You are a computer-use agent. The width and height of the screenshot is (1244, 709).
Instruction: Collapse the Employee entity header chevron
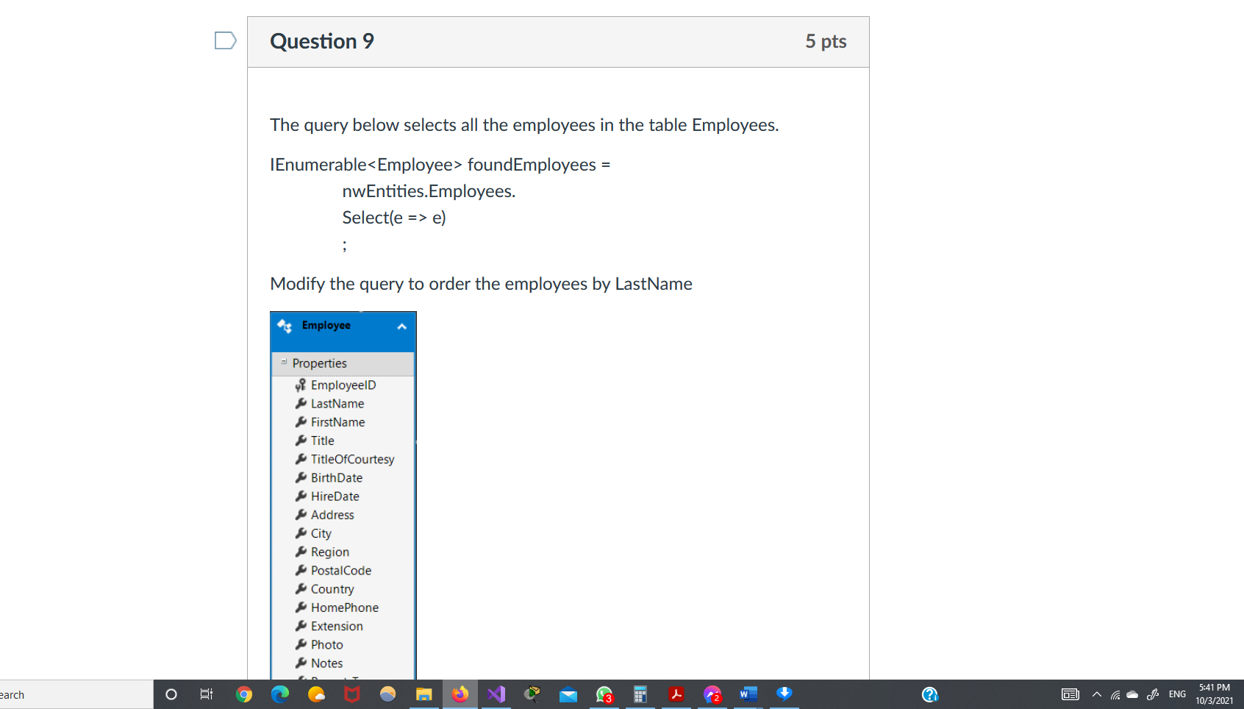point(401,326)
